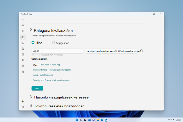Select the Hiba radio button
This screenshot has width=183, height=122.
pyautogui.click(x=33, y=43)
